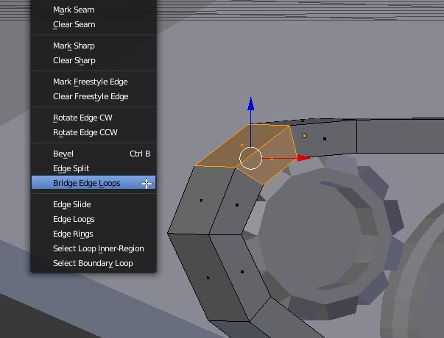Grab the blue Z-axis gizmo arrow
The image size is (444, 338).
click(x=250, y=104)
